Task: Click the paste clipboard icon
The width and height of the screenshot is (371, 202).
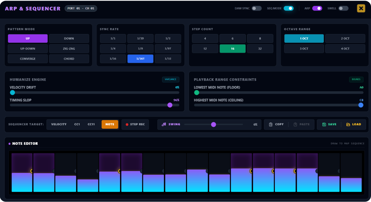Action: click(x=295, y=124)
